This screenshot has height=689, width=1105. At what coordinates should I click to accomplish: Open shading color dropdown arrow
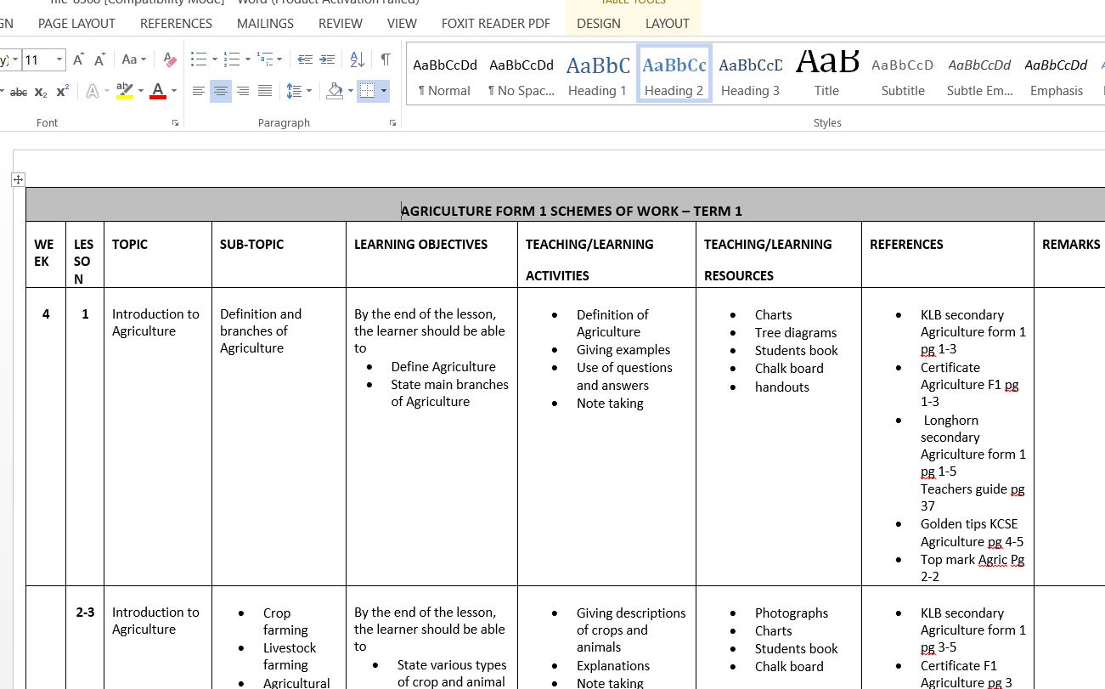(x=350, y=91)
